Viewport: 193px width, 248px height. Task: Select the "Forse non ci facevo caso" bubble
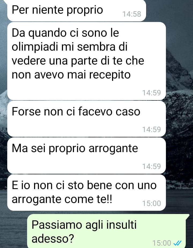87,119
